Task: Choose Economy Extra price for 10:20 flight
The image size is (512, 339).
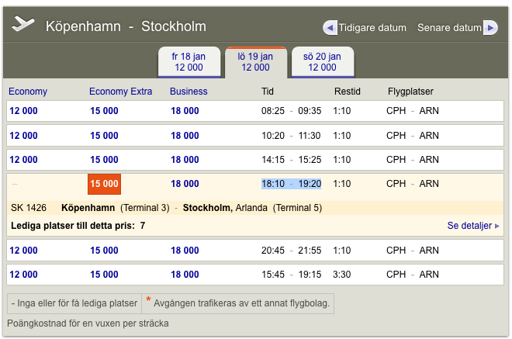Action: 104,136
